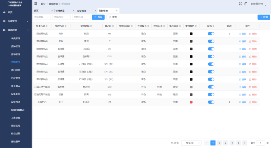This screenshot has width=271, height=148.
Task: Click the red color swatch for 铝矾土
Action: tap(191, 102)
